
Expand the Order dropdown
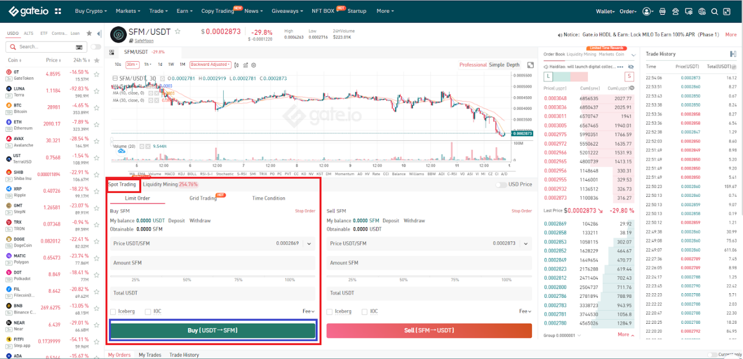628,11
